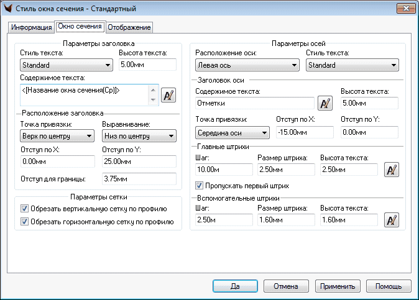Click text style icon in Главные штрихи row
Image resolution: width=419 pixels, height=300 pixels.
click(x=391, y=170)
